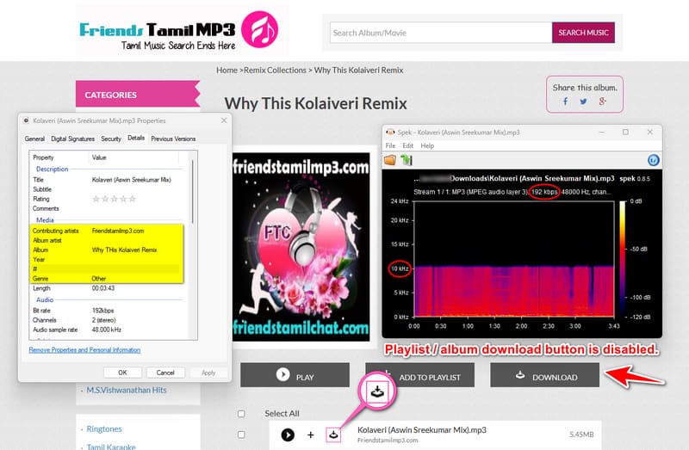
Task: Click the Year property row
Action: click(x=106, y=260)
